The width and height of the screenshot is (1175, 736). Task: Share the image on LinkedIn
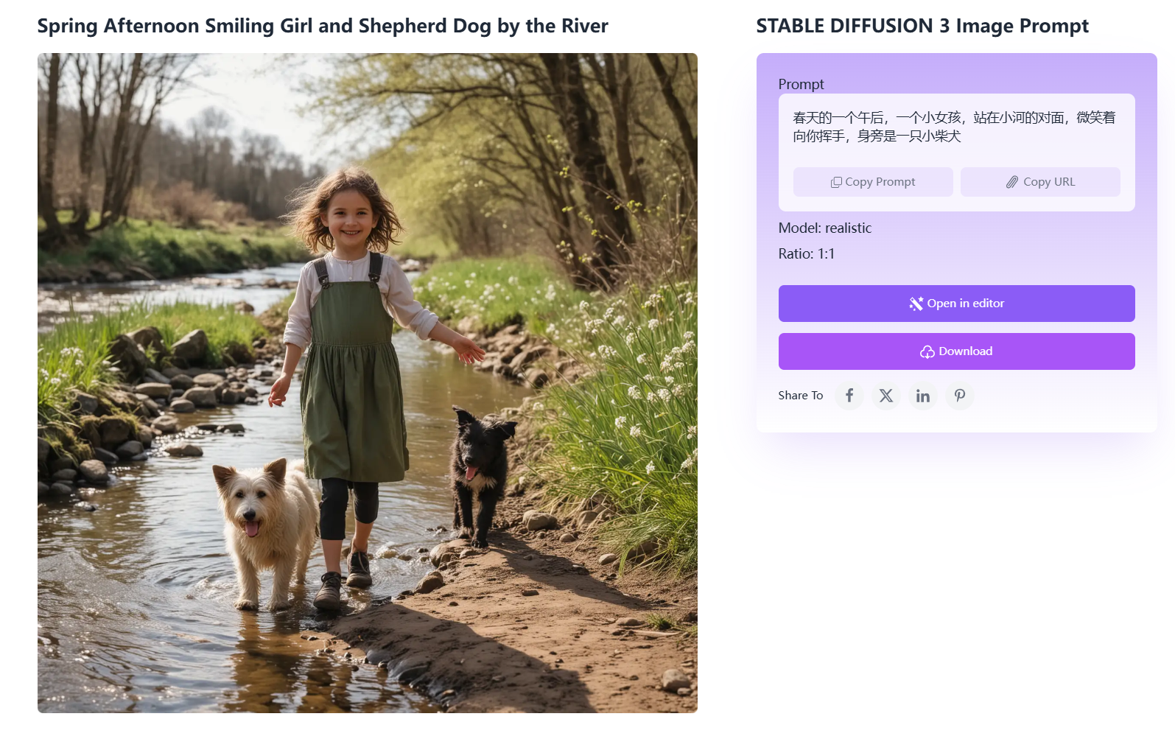click(x=923, y=396)
